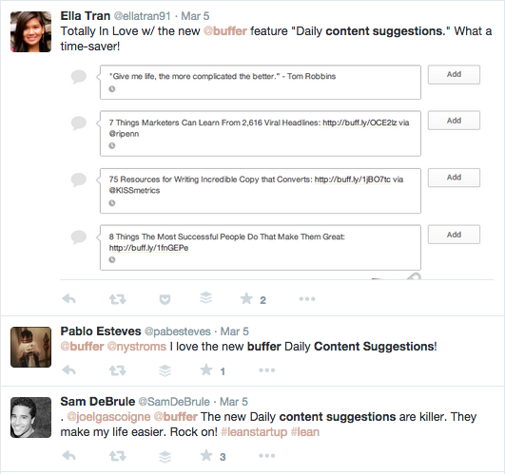
Task: Reply to Pablo Esteves' tweet
Action: pos(68,370)
